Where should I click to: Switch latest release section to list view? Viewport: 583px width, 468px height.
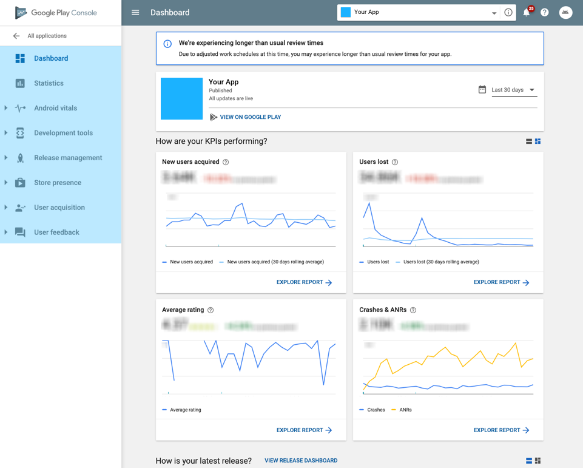point(529,461)
